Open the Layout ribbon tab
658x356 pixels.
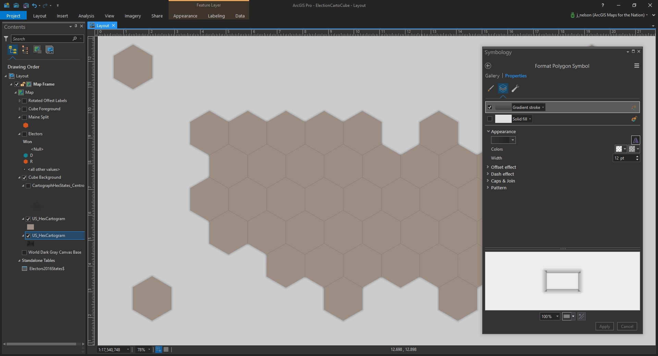point(40,16)
